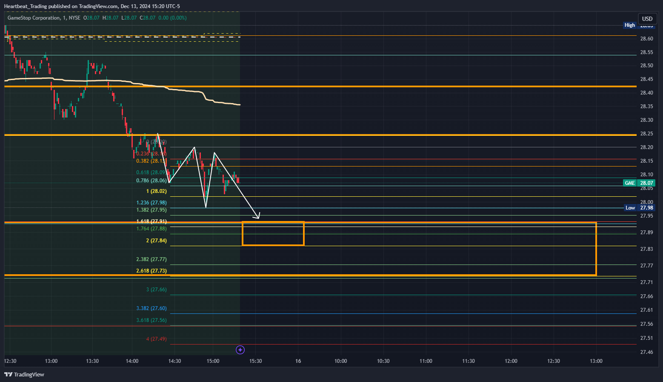663x382 pixels.
Task: Click 13:30 on the time axis
Action: click(92, 361)
